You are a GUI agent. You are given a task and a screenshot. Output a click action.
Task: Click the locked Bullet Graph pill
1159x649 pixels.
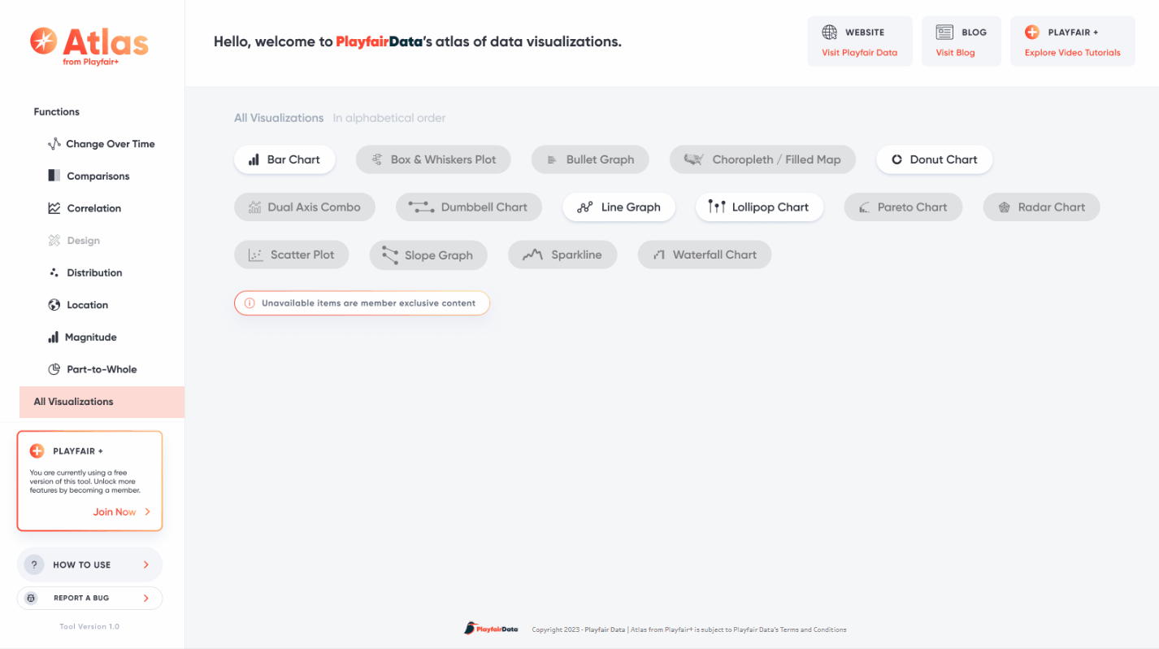click(590, 159)
